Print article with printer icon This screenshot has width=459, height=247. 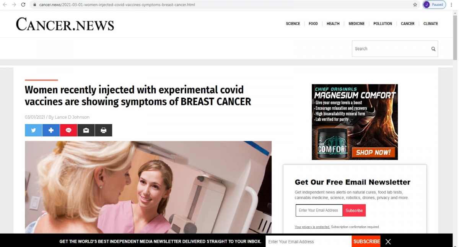104,130
